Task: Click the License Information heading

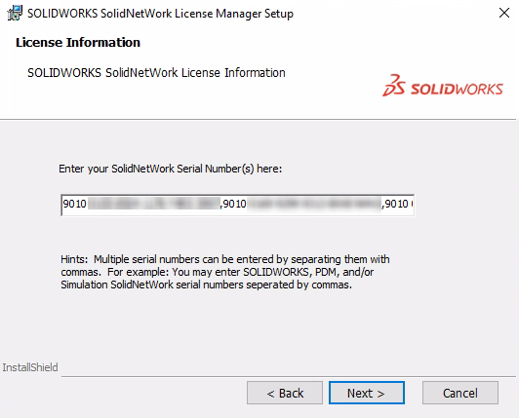Action: tap(78, 42)
